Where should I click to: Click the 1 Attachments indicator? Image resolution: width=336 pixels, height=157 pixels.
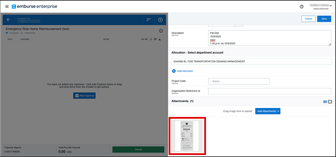coord(29,33)
